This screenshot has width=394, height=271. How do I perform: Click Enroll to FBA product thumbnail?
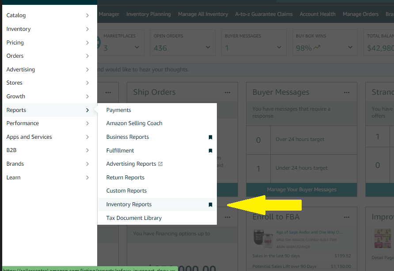tap(263, 238)
